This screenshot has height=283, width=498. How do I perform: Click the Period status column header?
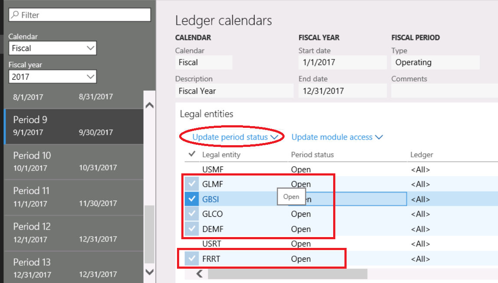coord(312,155)
